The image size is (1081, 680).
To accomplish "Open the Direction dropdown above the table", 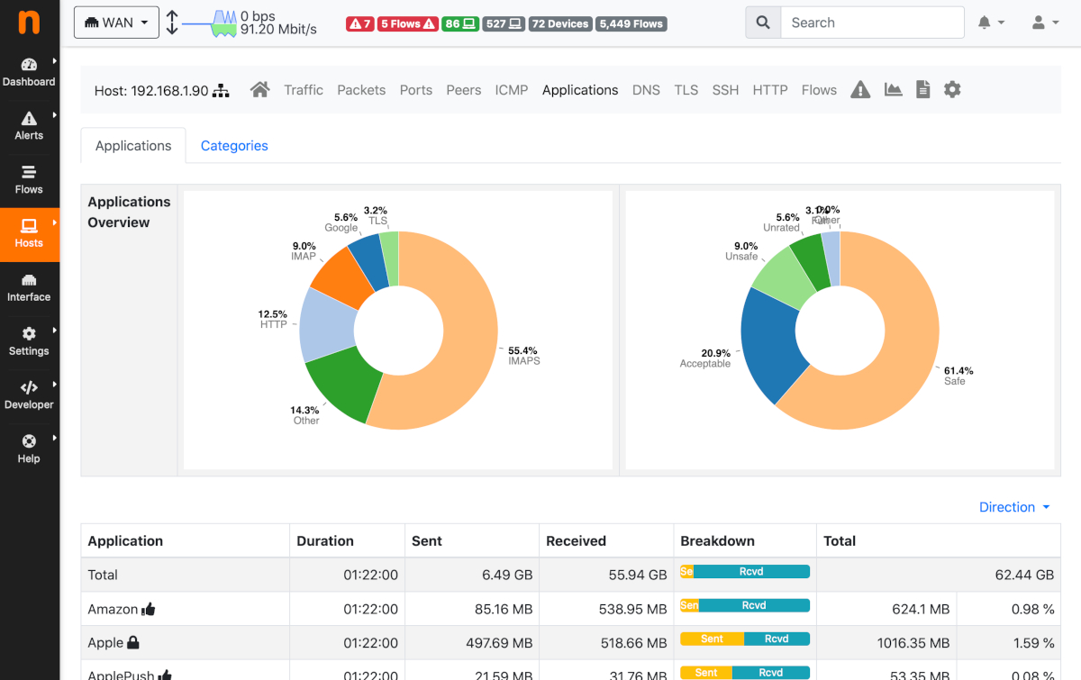I will pos(1014,506).
